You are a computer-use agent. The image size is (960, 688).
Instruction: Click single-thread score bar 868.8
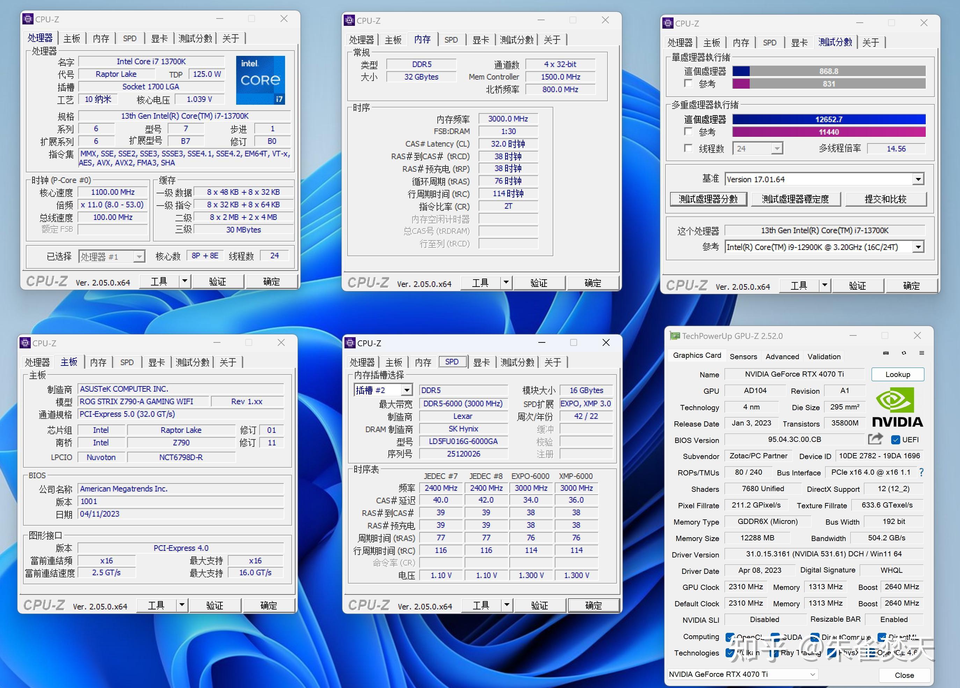(x=829, y=71)
